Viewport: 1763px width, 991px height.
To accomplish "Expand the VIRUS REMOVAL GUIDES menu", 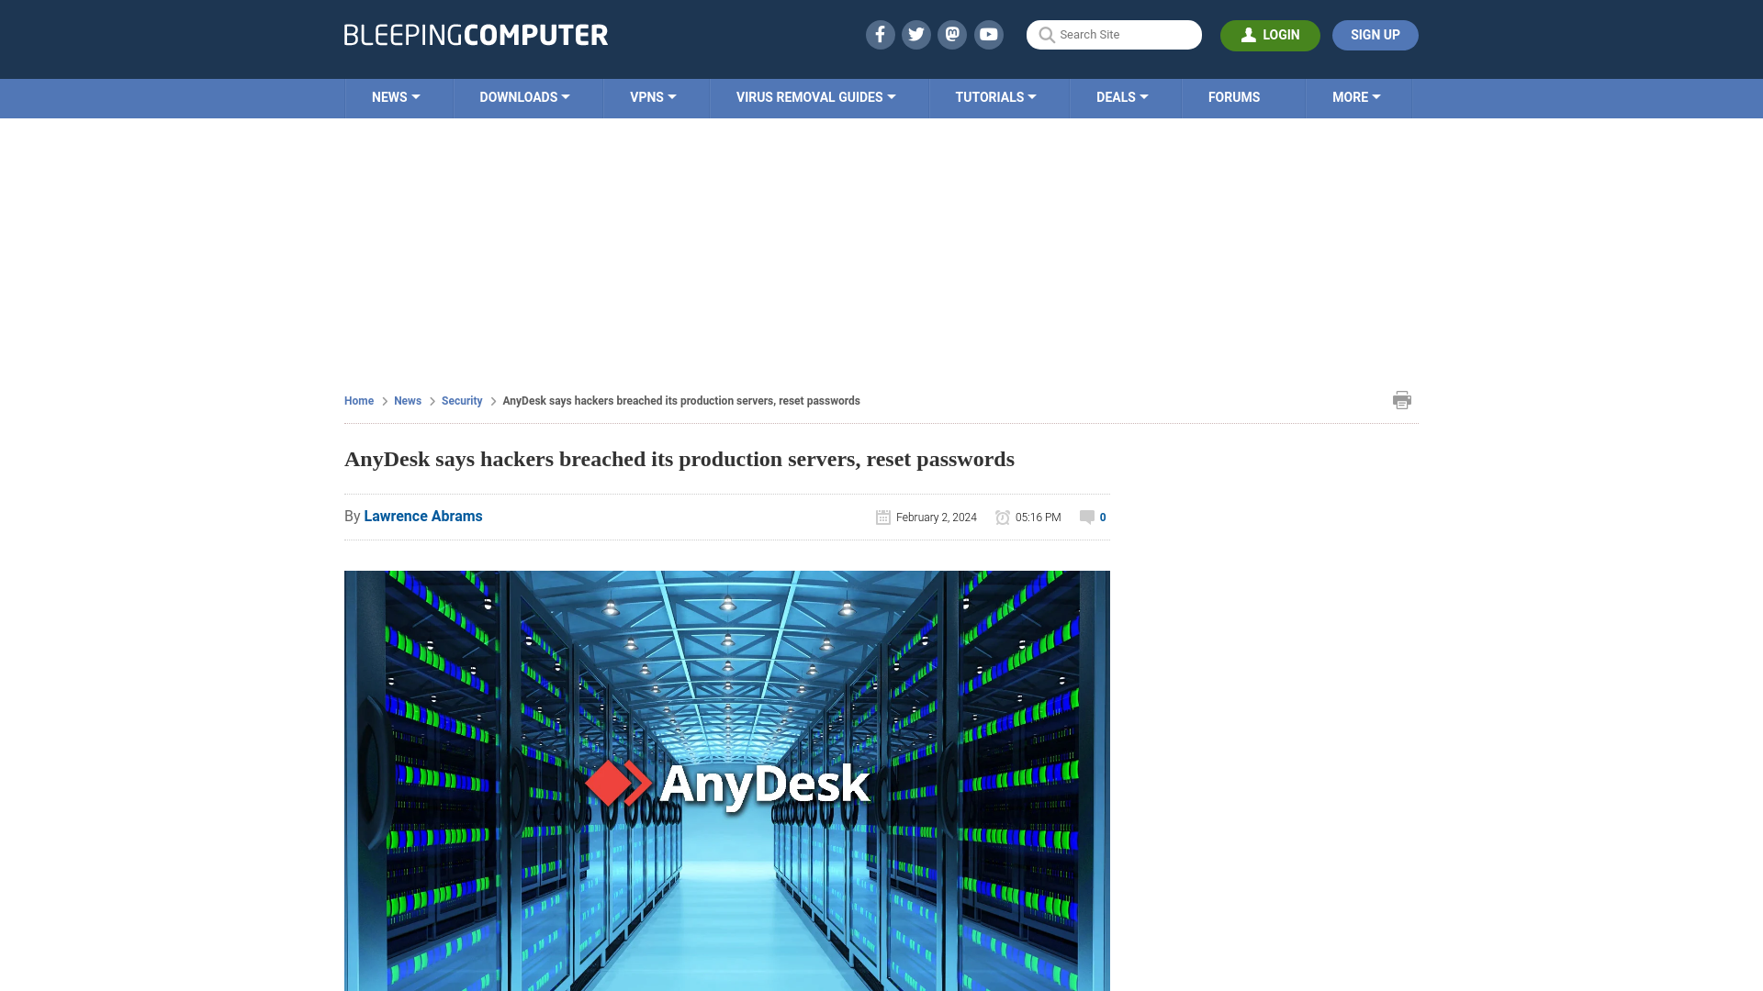I will point(814,96).
